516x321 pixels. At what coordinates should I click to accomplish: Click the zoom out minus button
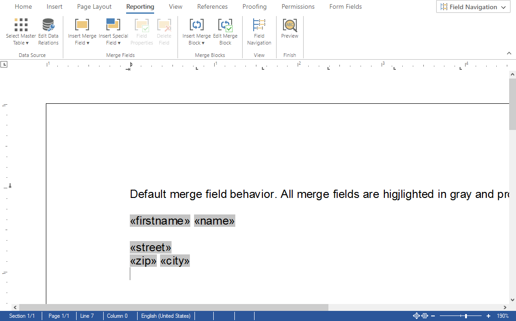[433, 316]
